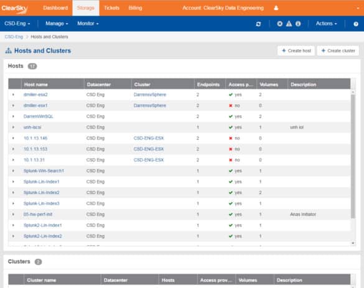This screenshot has width=364, height=288.
Task: Click the Create host button
Action: pyautogui.click(x=296, y=50)
